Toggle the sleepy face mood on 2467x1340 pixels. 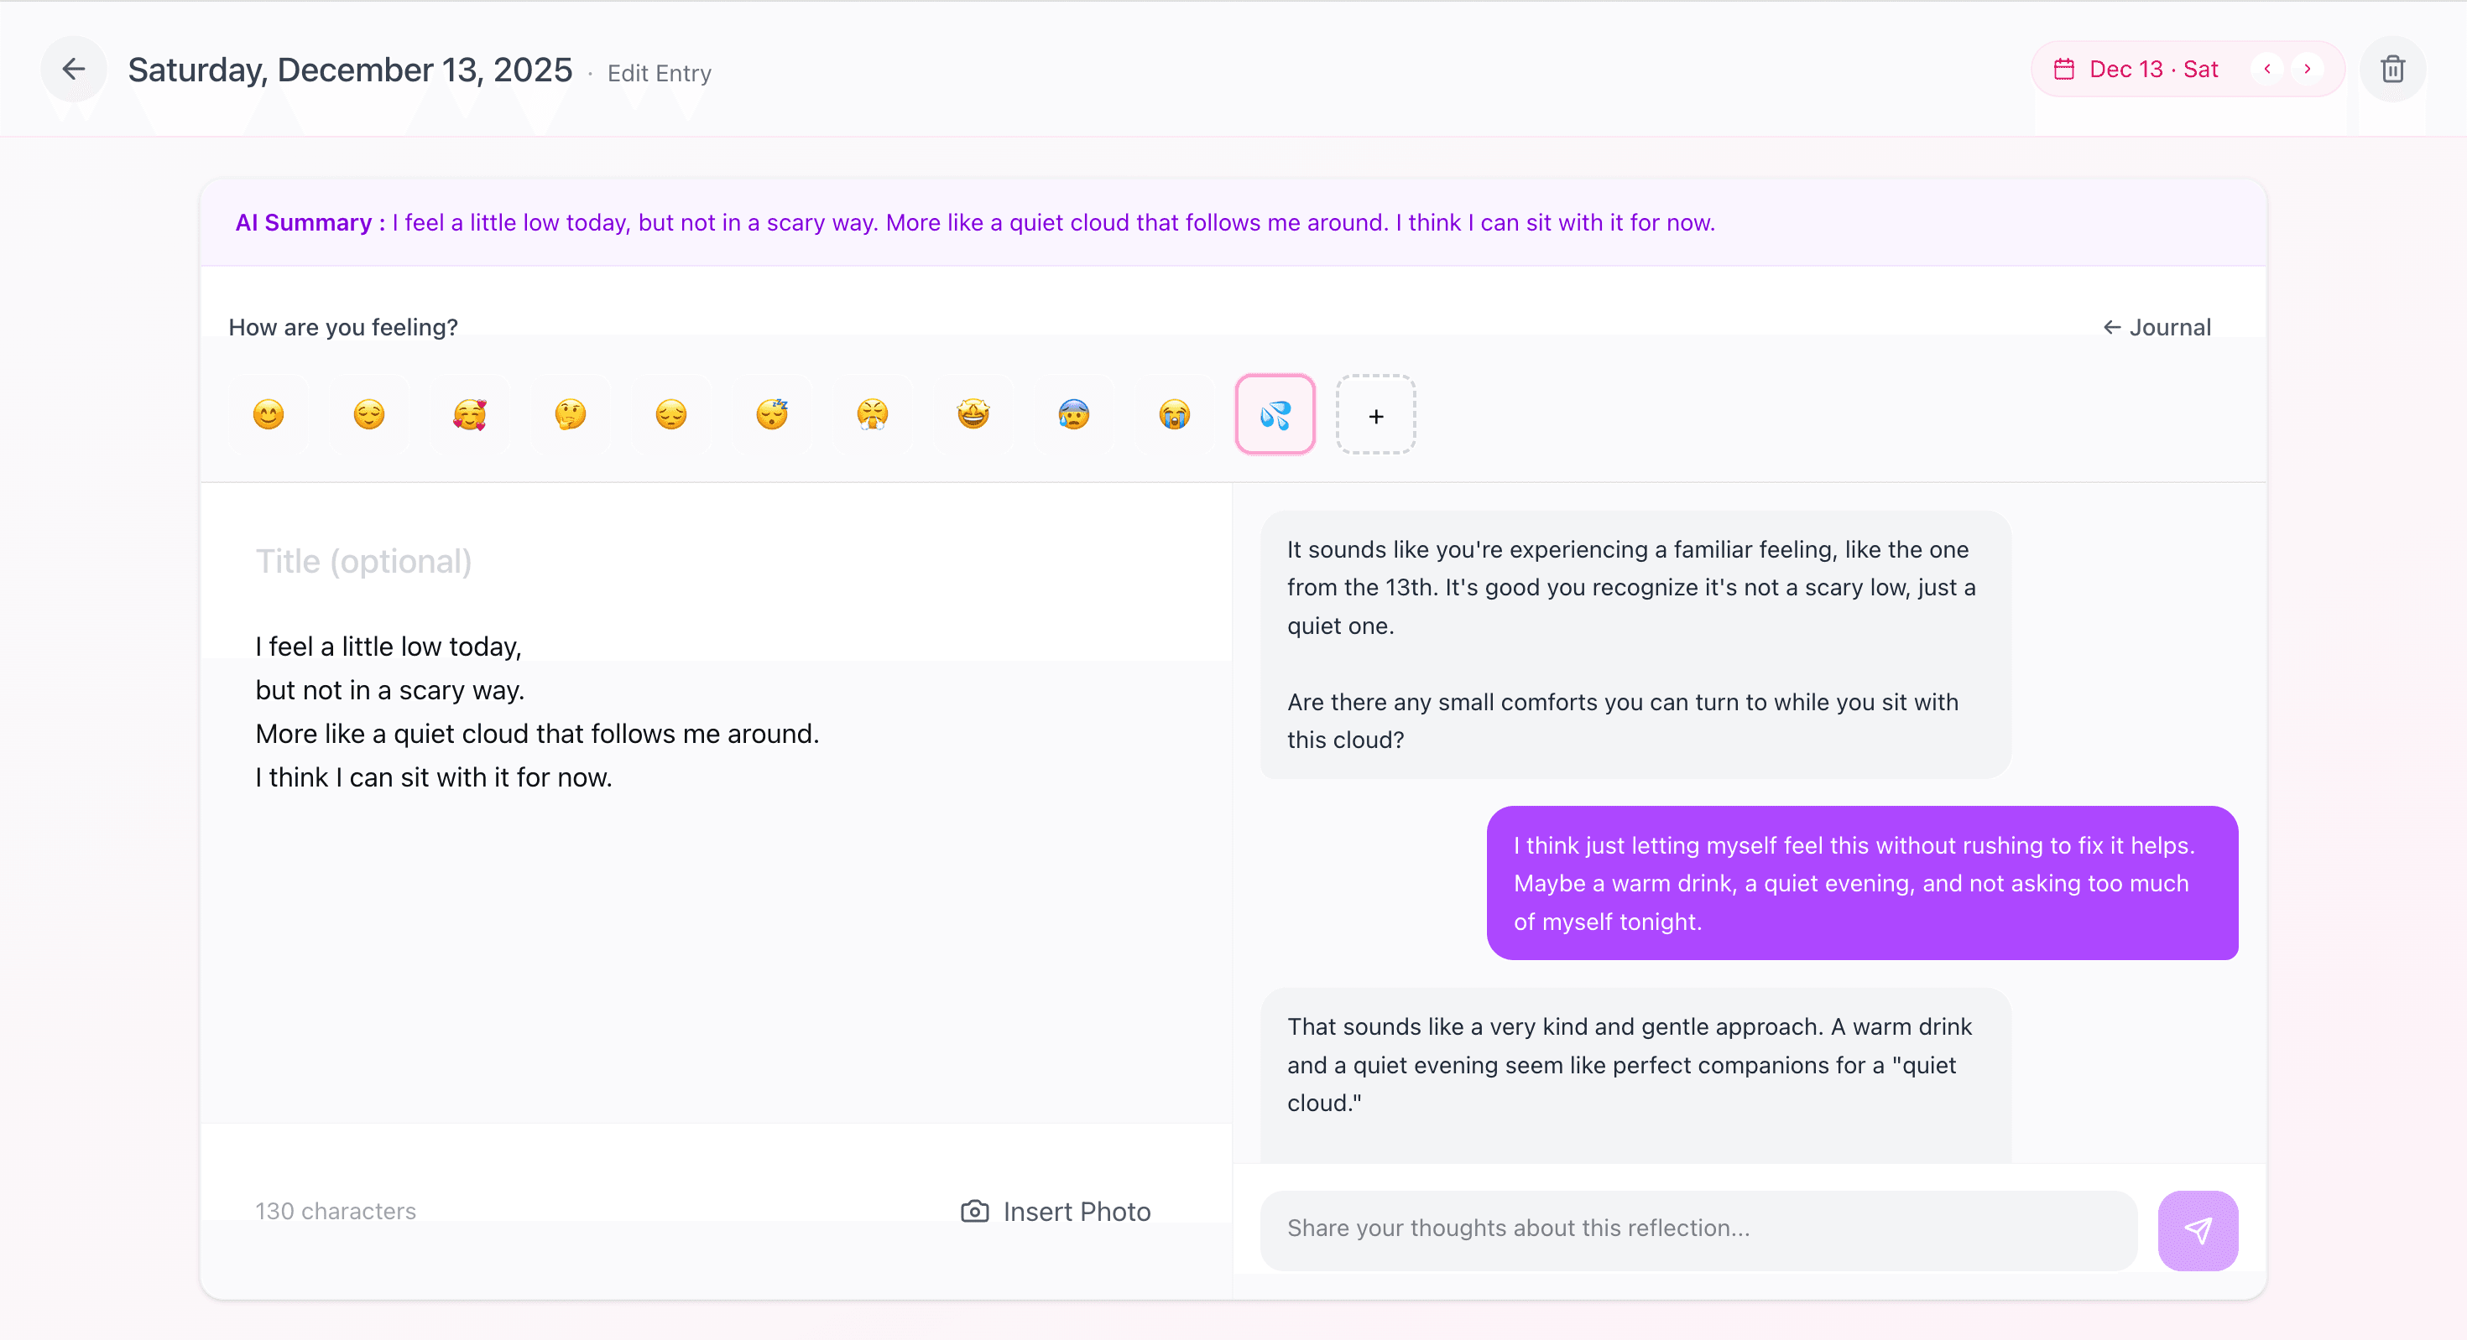coord(771,413)
